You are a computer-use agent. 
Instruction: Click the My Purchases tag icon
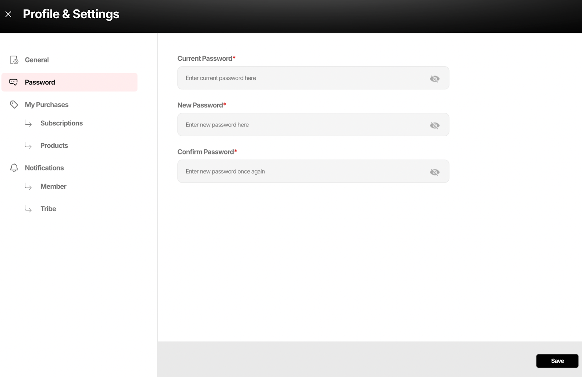click(x=14, y=104)
